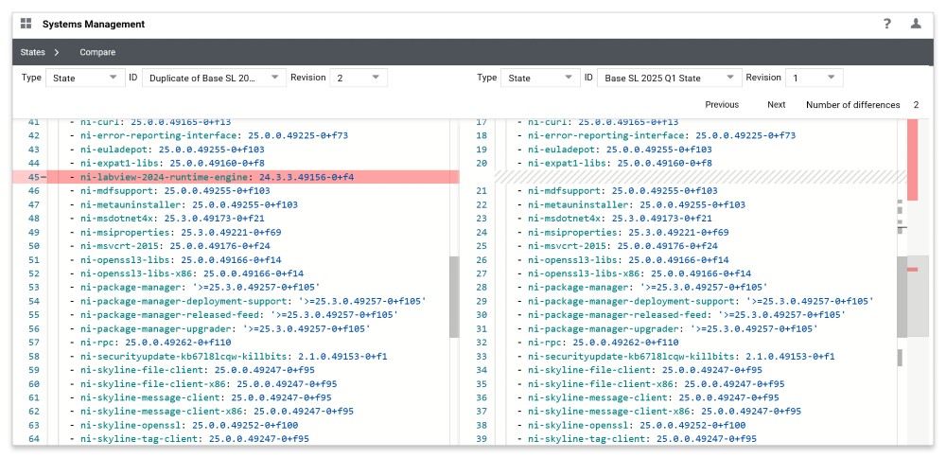Open right ID dropdown Base SL 2025 Q1 State
The width and height of the screenshot is (946, 458).
[669, 78]
